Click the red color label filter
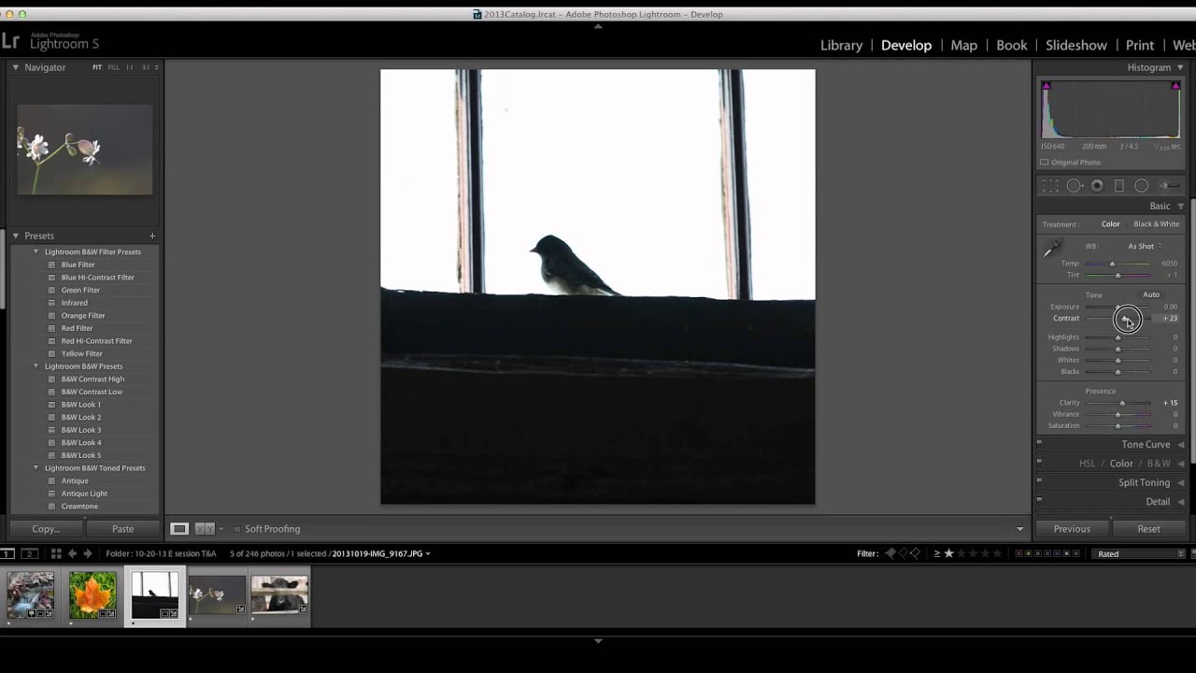Viewport: 1196px width, 673px height. 1018,553
